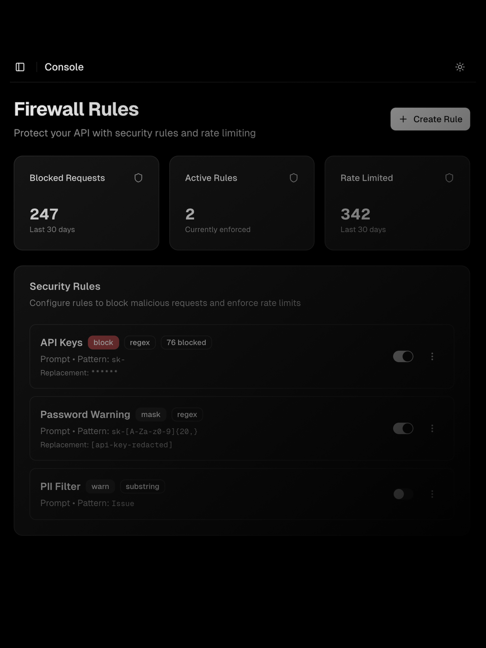486x648 pixels.
Task: Toggle the sidebar panel icon
Action: tap(20, 67)
